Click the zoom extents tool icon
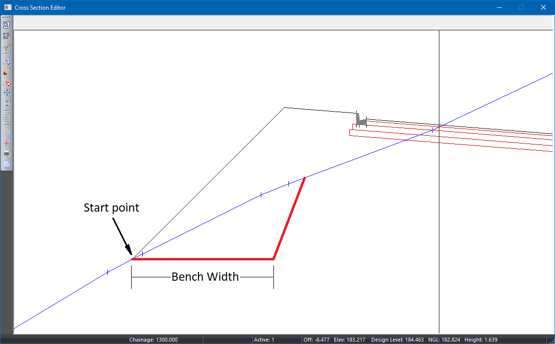This screenshot has height=344, width=555. tap(7, 36)
